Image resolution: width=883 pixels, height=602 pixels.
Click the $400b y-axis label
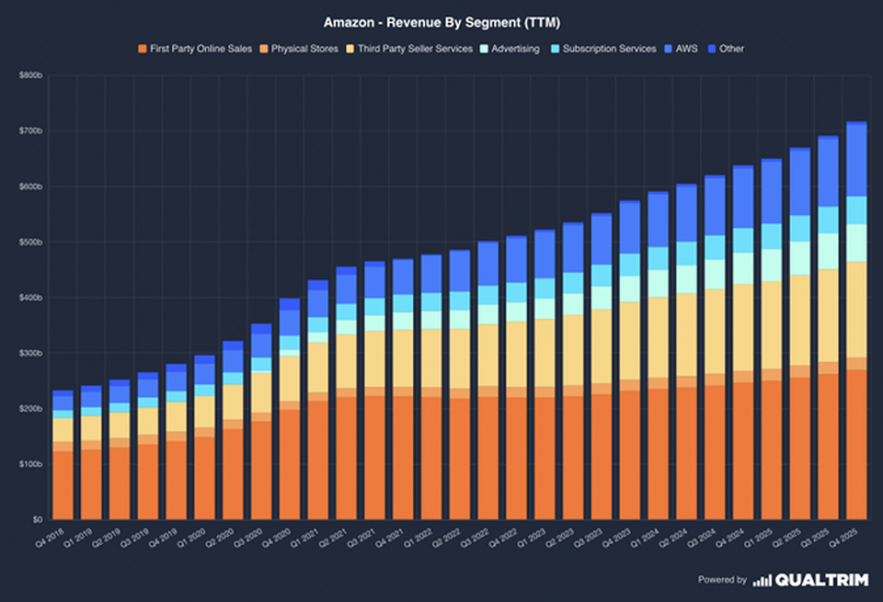(x=30, y=298)
